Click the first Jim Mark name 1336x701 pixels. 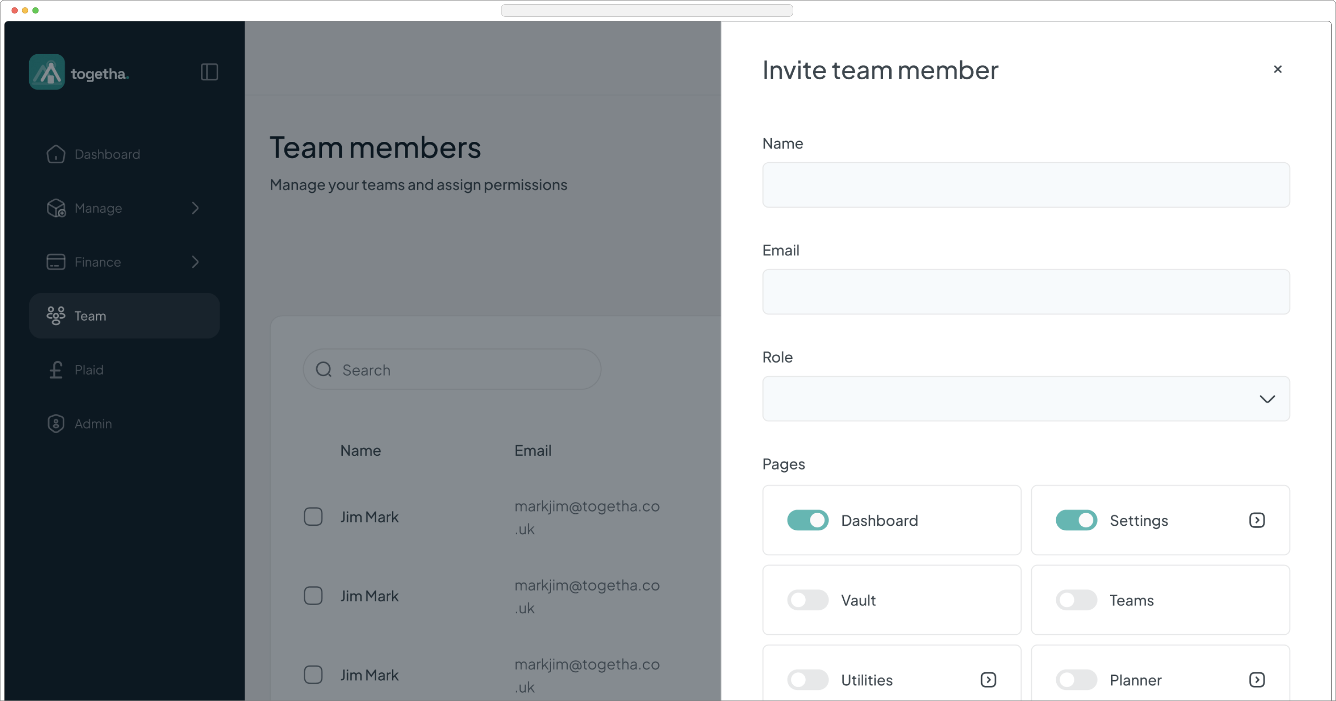click(369, 517)
